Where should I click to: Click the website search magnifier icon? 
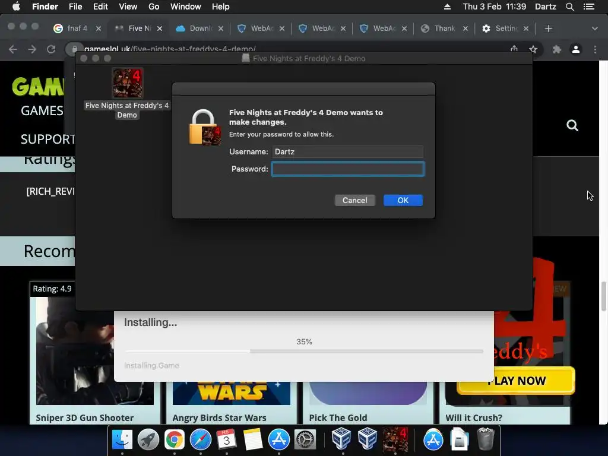572,125
